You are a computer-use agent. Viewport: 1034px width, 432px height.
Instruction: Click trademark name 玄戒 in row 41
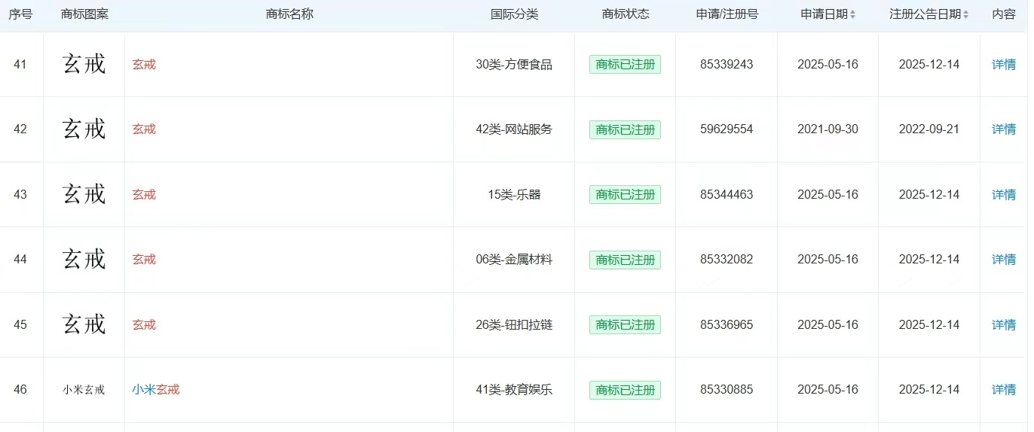144,65
